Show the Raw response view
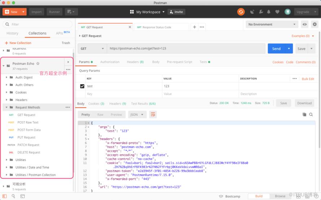The height and width of the screenshot is (200, 321). pos(100,115)
